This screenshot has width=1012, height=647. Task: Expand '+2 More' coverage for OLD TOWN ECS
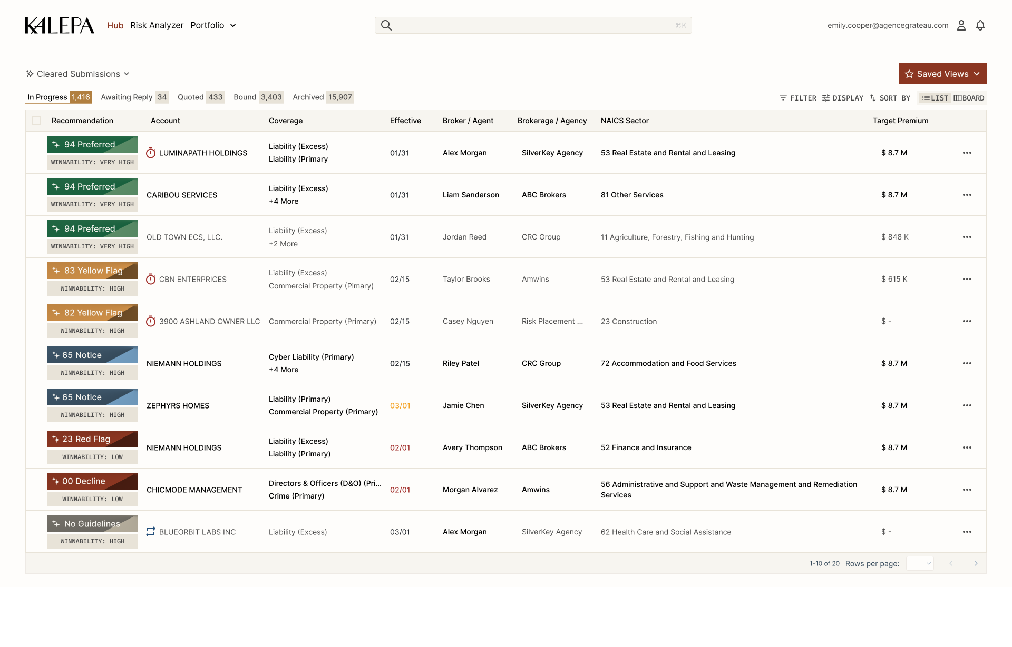click(x=283, y=244)
